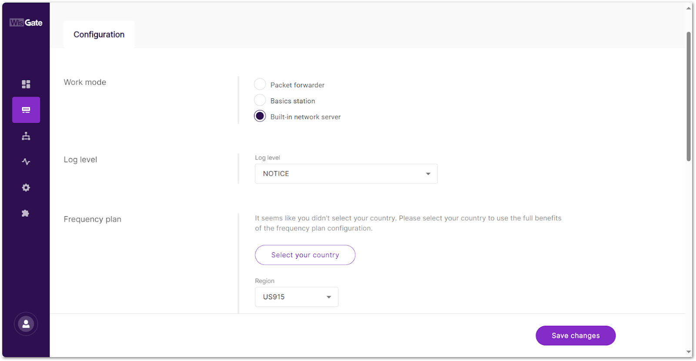Select Built-in network server radio button
Image resolution: width=696 pixels, height=361 pixels.
pyautogui.click(x=260, y=116)
